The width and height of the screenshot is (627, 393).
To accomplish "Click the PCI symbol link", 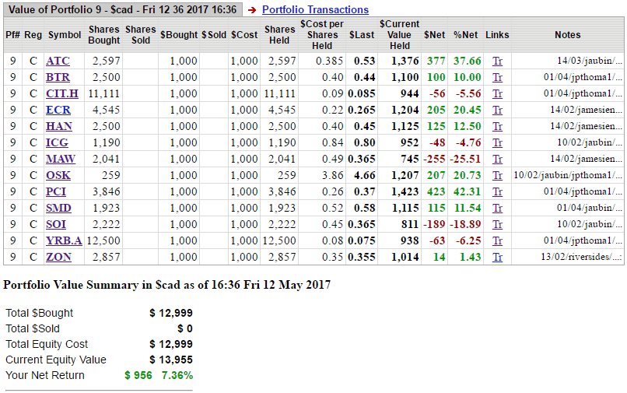I will [x=56, y=191].
